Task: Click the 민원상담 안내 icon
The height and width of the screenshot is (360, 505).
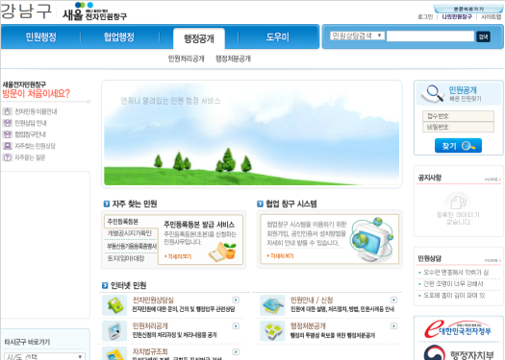Action: click(7, 123)
